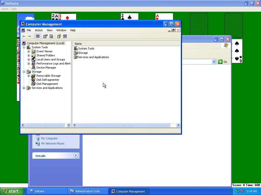261x195 pixels.
Task: Click the Disk Management icon
Action: click(33, 84)
